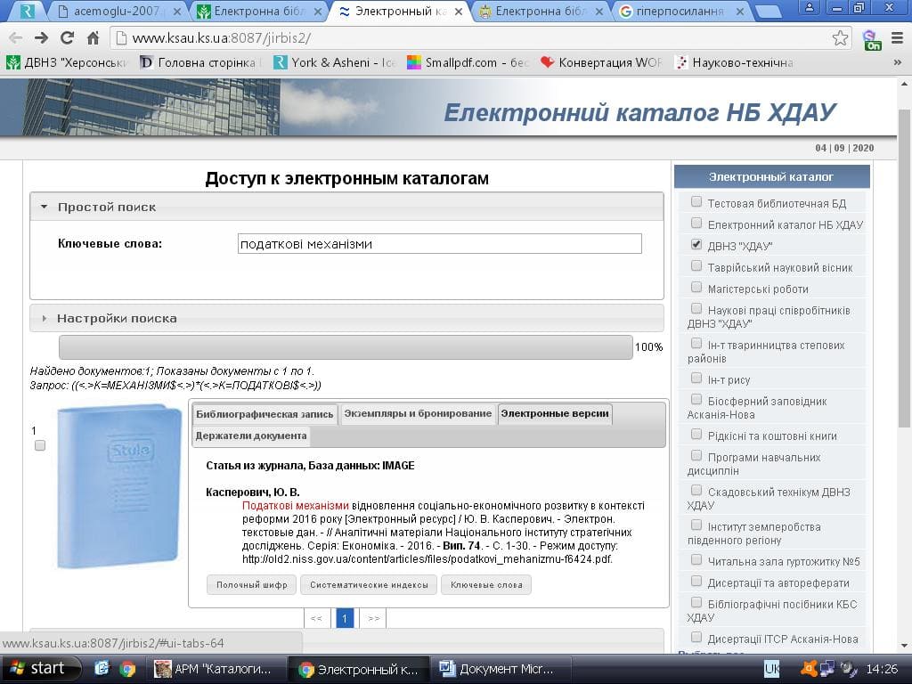This screenshot has height=684, width=912.
Task: Toggle the Тестовая библиотечная БД checkbox
Action: coord(696,202)
